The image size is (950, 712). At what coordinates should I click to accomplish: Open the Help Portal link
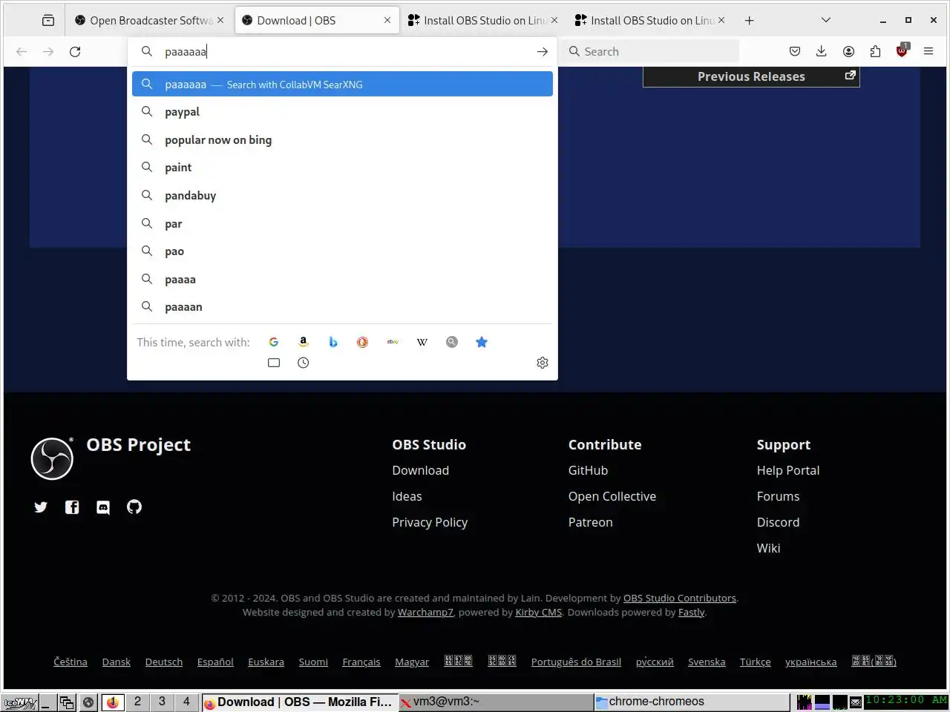788,470
